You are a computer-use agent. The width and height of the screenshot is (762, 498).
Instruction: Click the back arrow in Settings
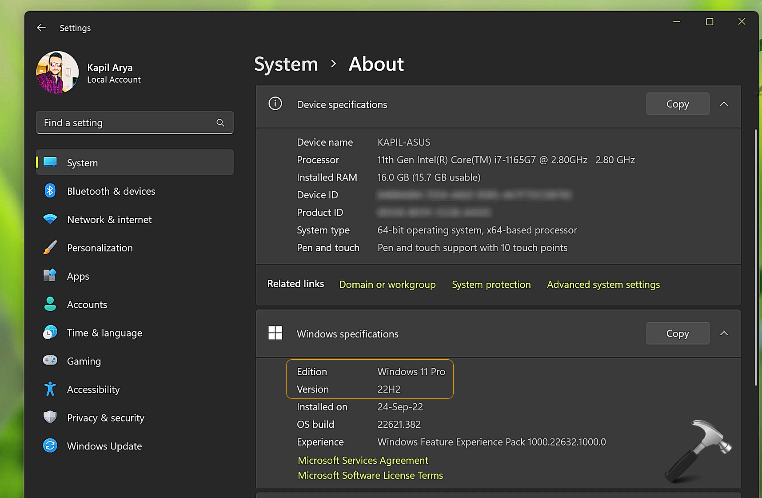click(41, 28)
